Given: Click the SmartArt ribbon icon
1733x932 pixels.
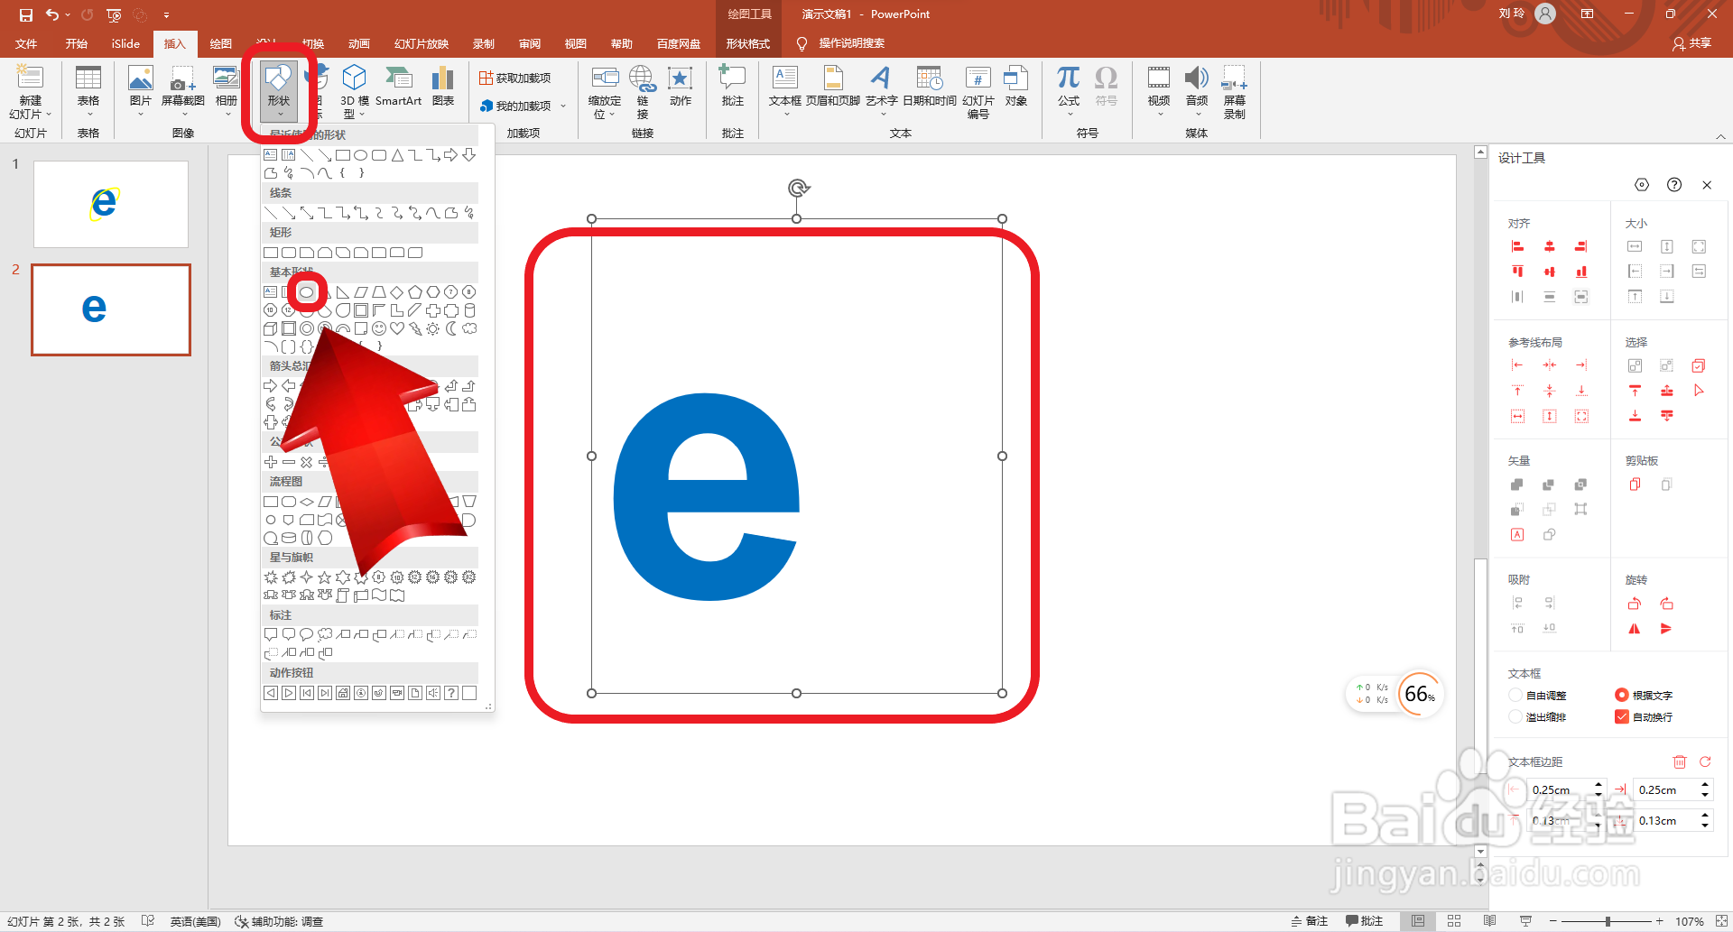Looking at the screenshot, I should click(398, 87).
